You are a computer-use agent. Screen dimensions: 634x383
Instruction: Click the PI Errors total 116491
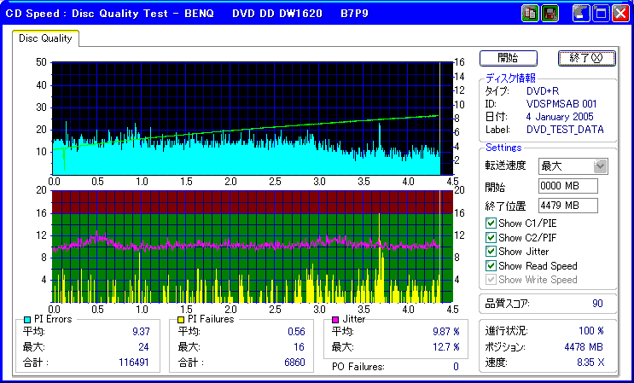tap(134, 362)
